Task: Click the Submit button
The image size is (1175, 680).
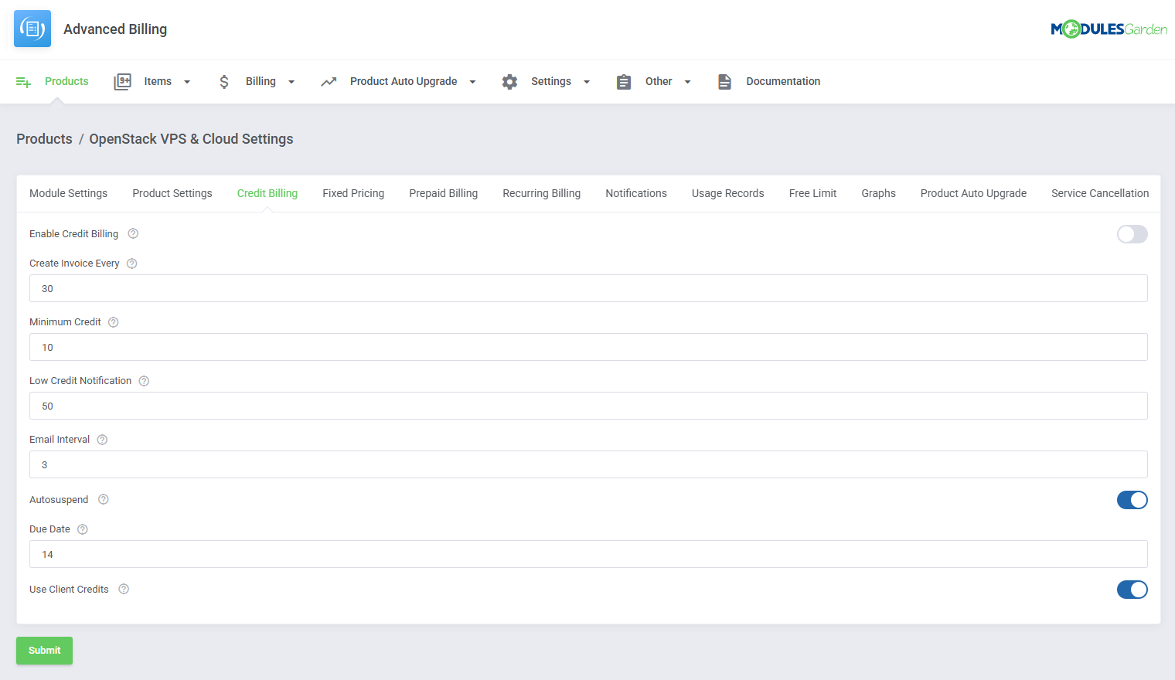Action: click(x=44, y=650)
